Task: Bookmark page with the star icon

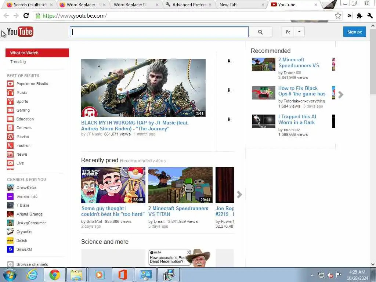Action: pos(338,16)
